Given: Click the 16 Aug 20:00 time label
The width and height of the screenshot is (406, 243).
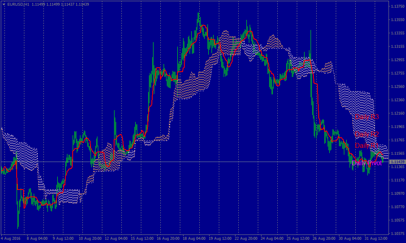Looking at the screenshot, I should (x=167, y=239).
